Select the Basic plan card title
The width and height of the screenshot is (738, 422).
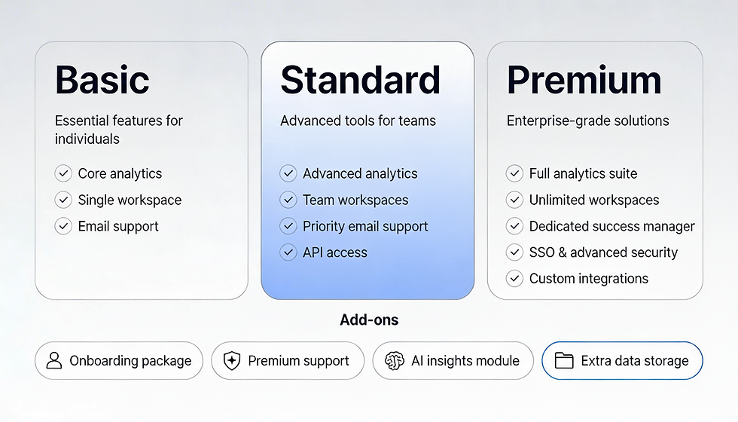coord(102,80)
